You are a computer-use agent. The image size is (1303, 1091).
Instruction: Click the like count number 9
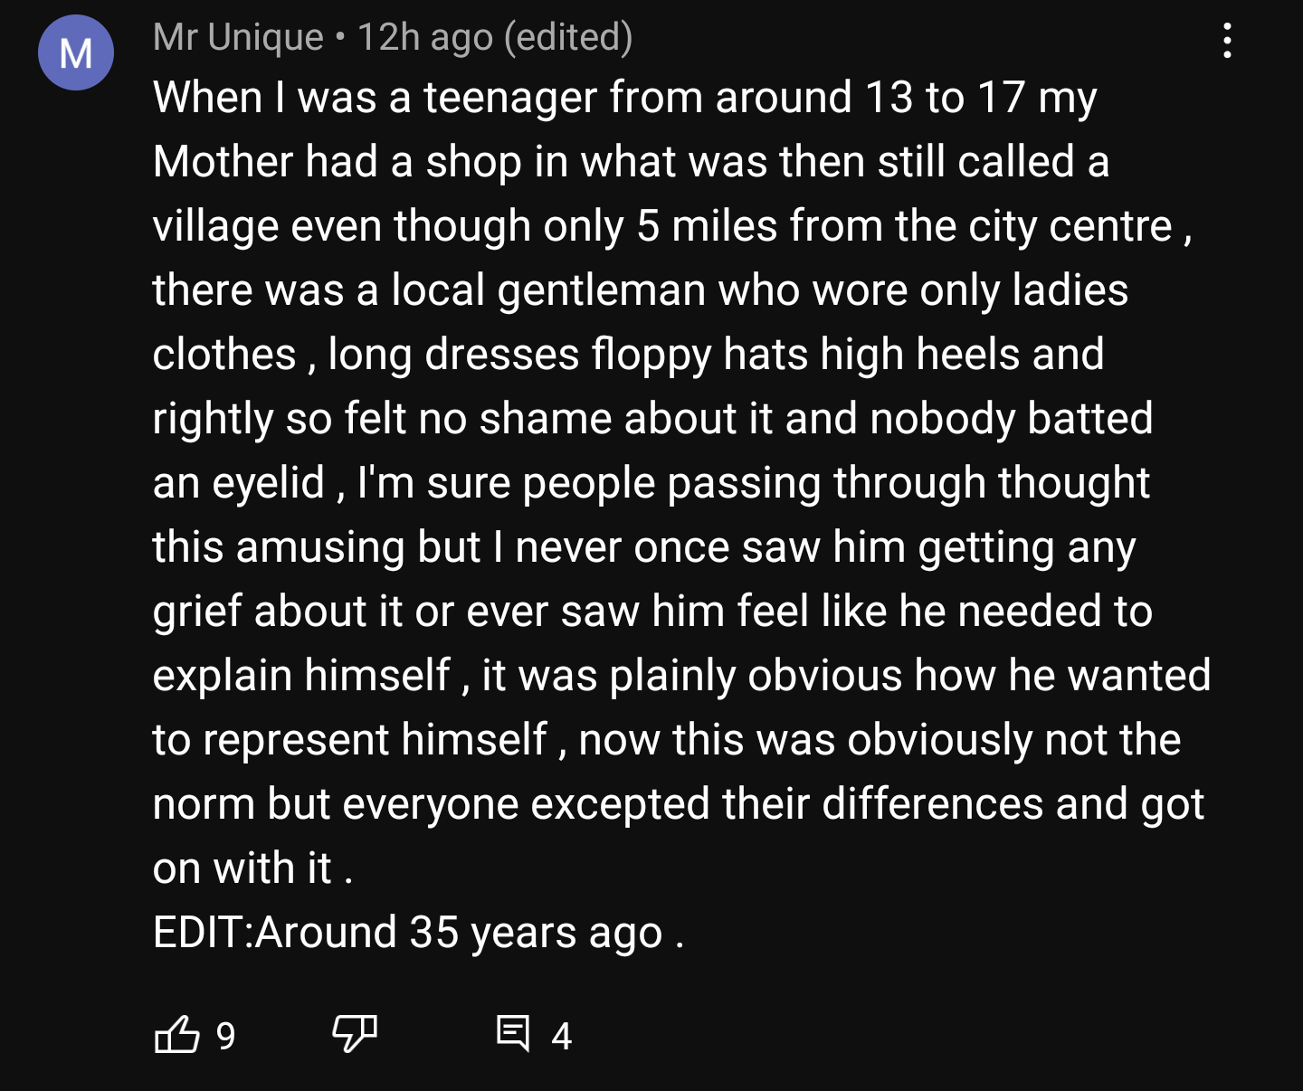[226, 1035]
